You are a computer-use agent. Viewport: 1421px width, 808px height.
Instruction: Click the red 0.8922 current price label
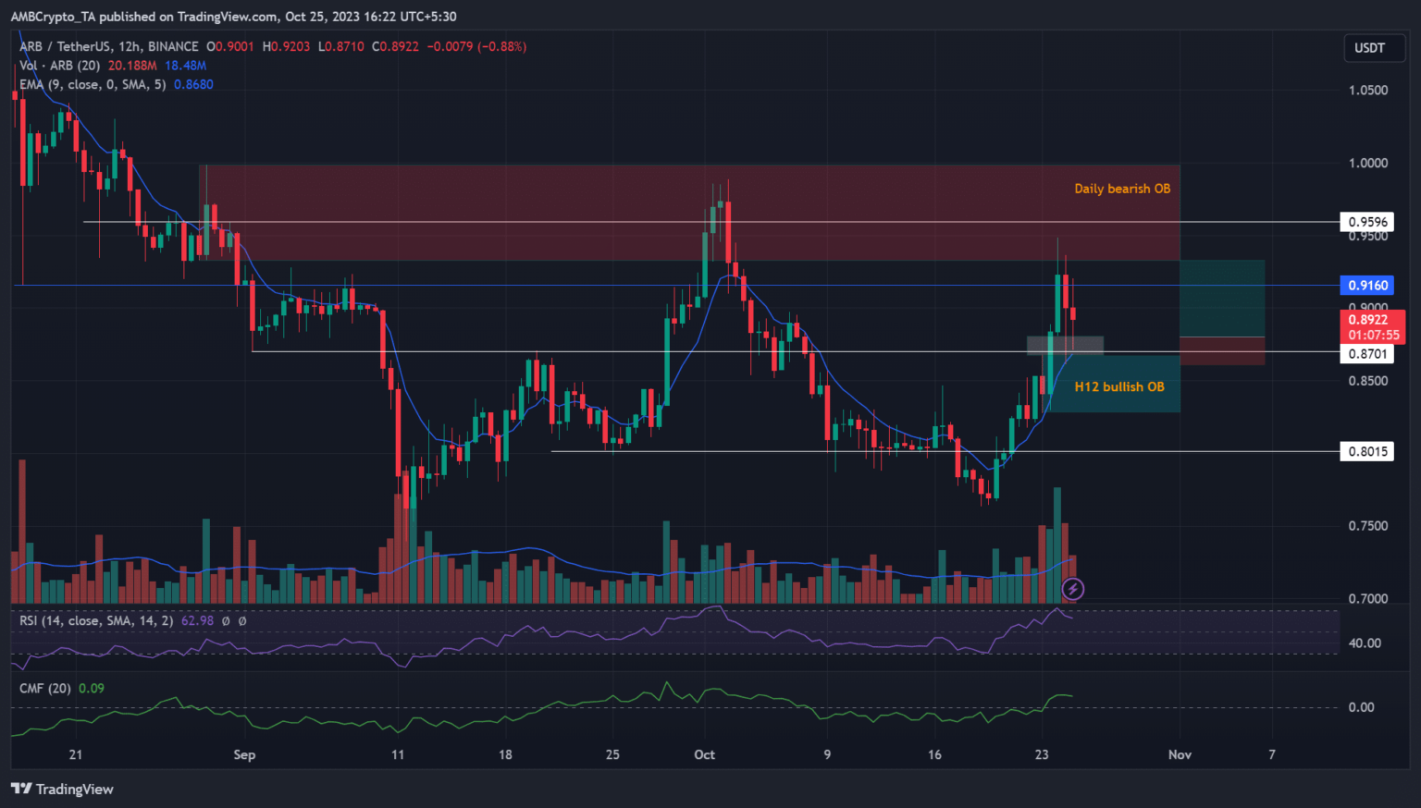tap(1367, 320)
